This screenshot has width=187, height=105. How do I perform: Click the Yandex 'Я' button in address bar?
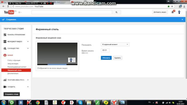pos(8,6)
